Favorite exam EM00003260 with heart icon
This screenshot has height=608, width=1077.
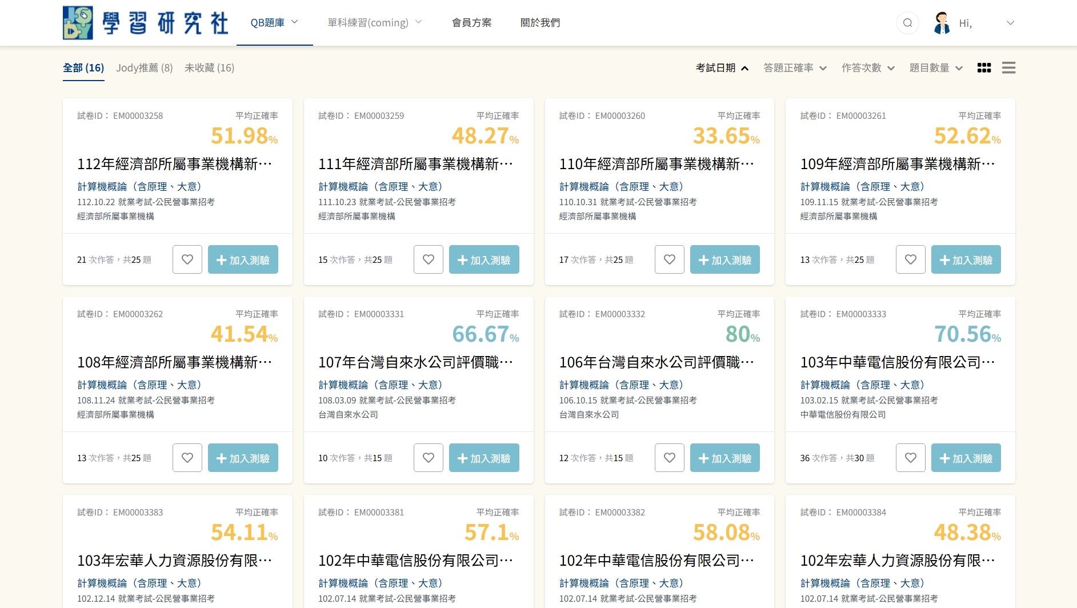[x=670, y=259]
